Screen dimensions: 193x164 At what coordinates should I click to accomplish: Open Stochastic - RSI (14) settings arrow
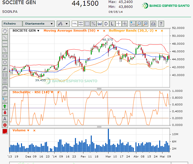click(52, 92)
